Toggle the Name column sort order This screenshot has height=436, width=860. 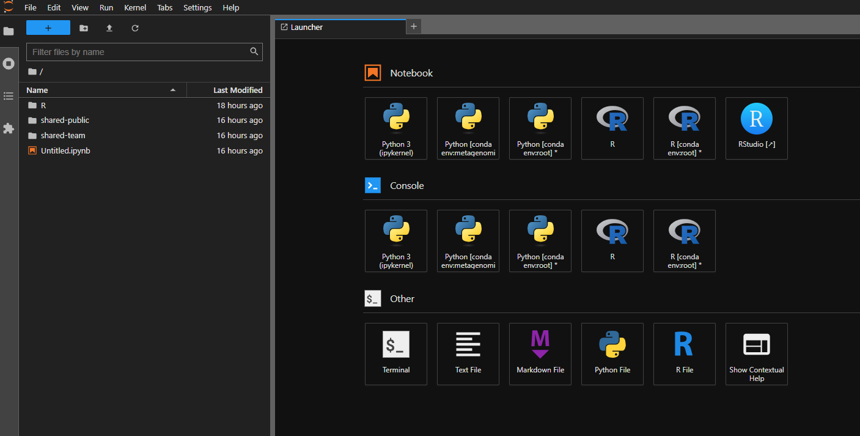[x=37, y=90]
